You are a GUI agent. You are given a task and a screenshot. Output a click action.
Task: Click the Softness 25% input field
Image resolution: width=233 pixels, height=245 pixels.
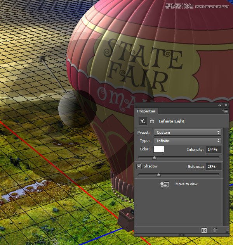[214, 167]
